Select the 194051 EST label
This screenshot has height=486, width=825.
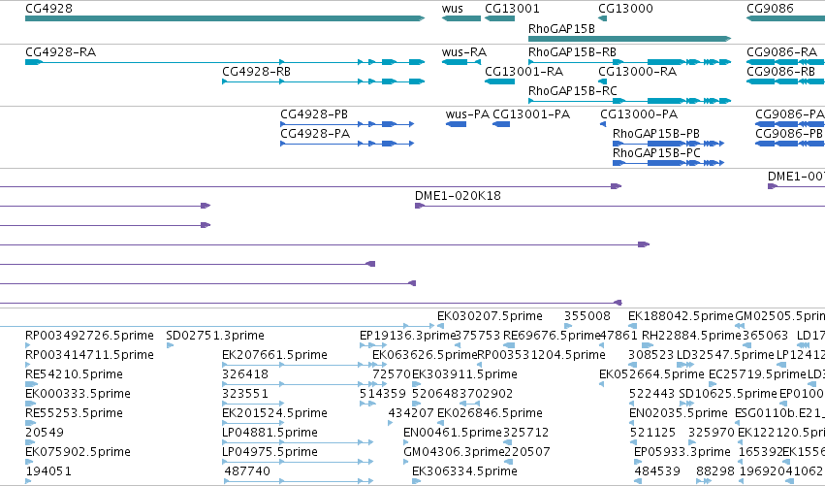48,471
